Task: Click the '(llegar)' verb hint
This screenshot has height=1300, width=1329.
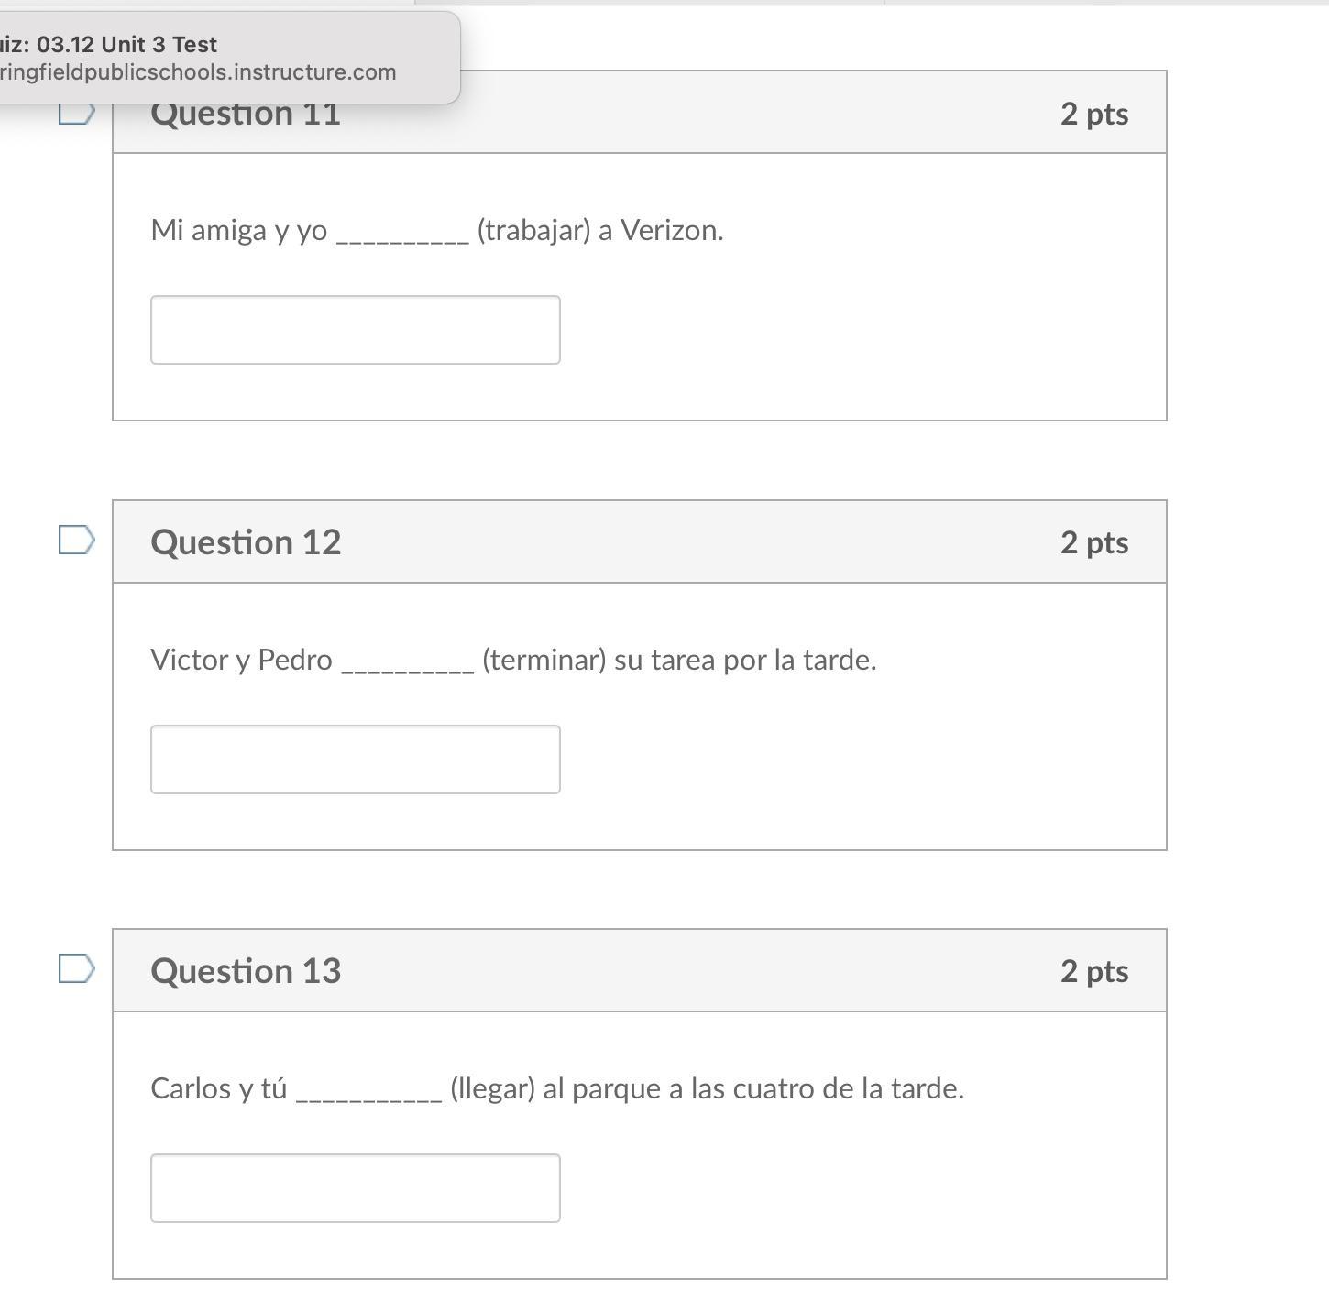Action: (492, 1088)
